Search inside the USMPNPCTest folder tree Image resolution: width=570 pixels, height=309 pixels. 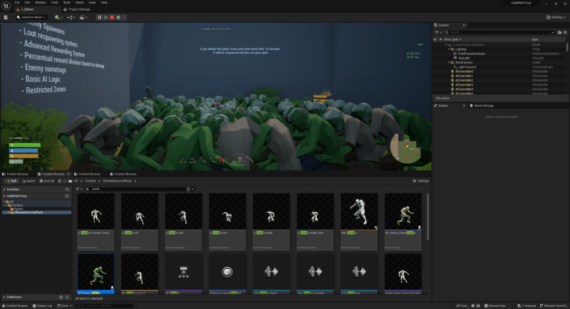67,196
